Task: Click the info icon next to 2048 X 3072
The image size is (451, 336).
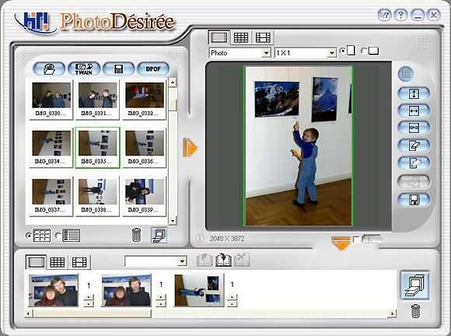Action: 200,239
